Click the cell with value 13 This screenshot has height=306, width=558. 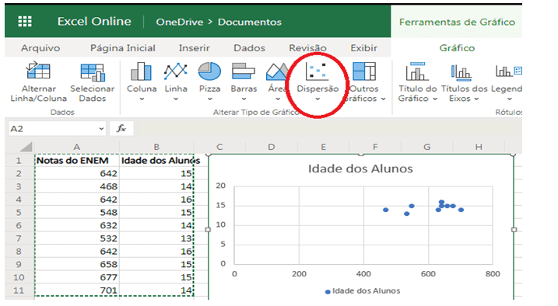click(156, 238)
